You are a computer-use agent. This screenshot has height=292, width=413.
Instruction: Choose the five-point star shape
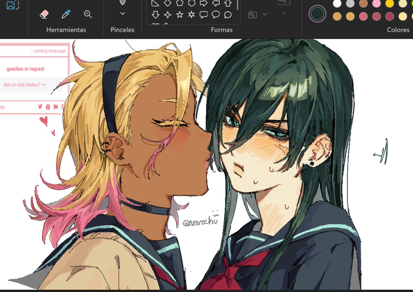(x=180, y=15)
